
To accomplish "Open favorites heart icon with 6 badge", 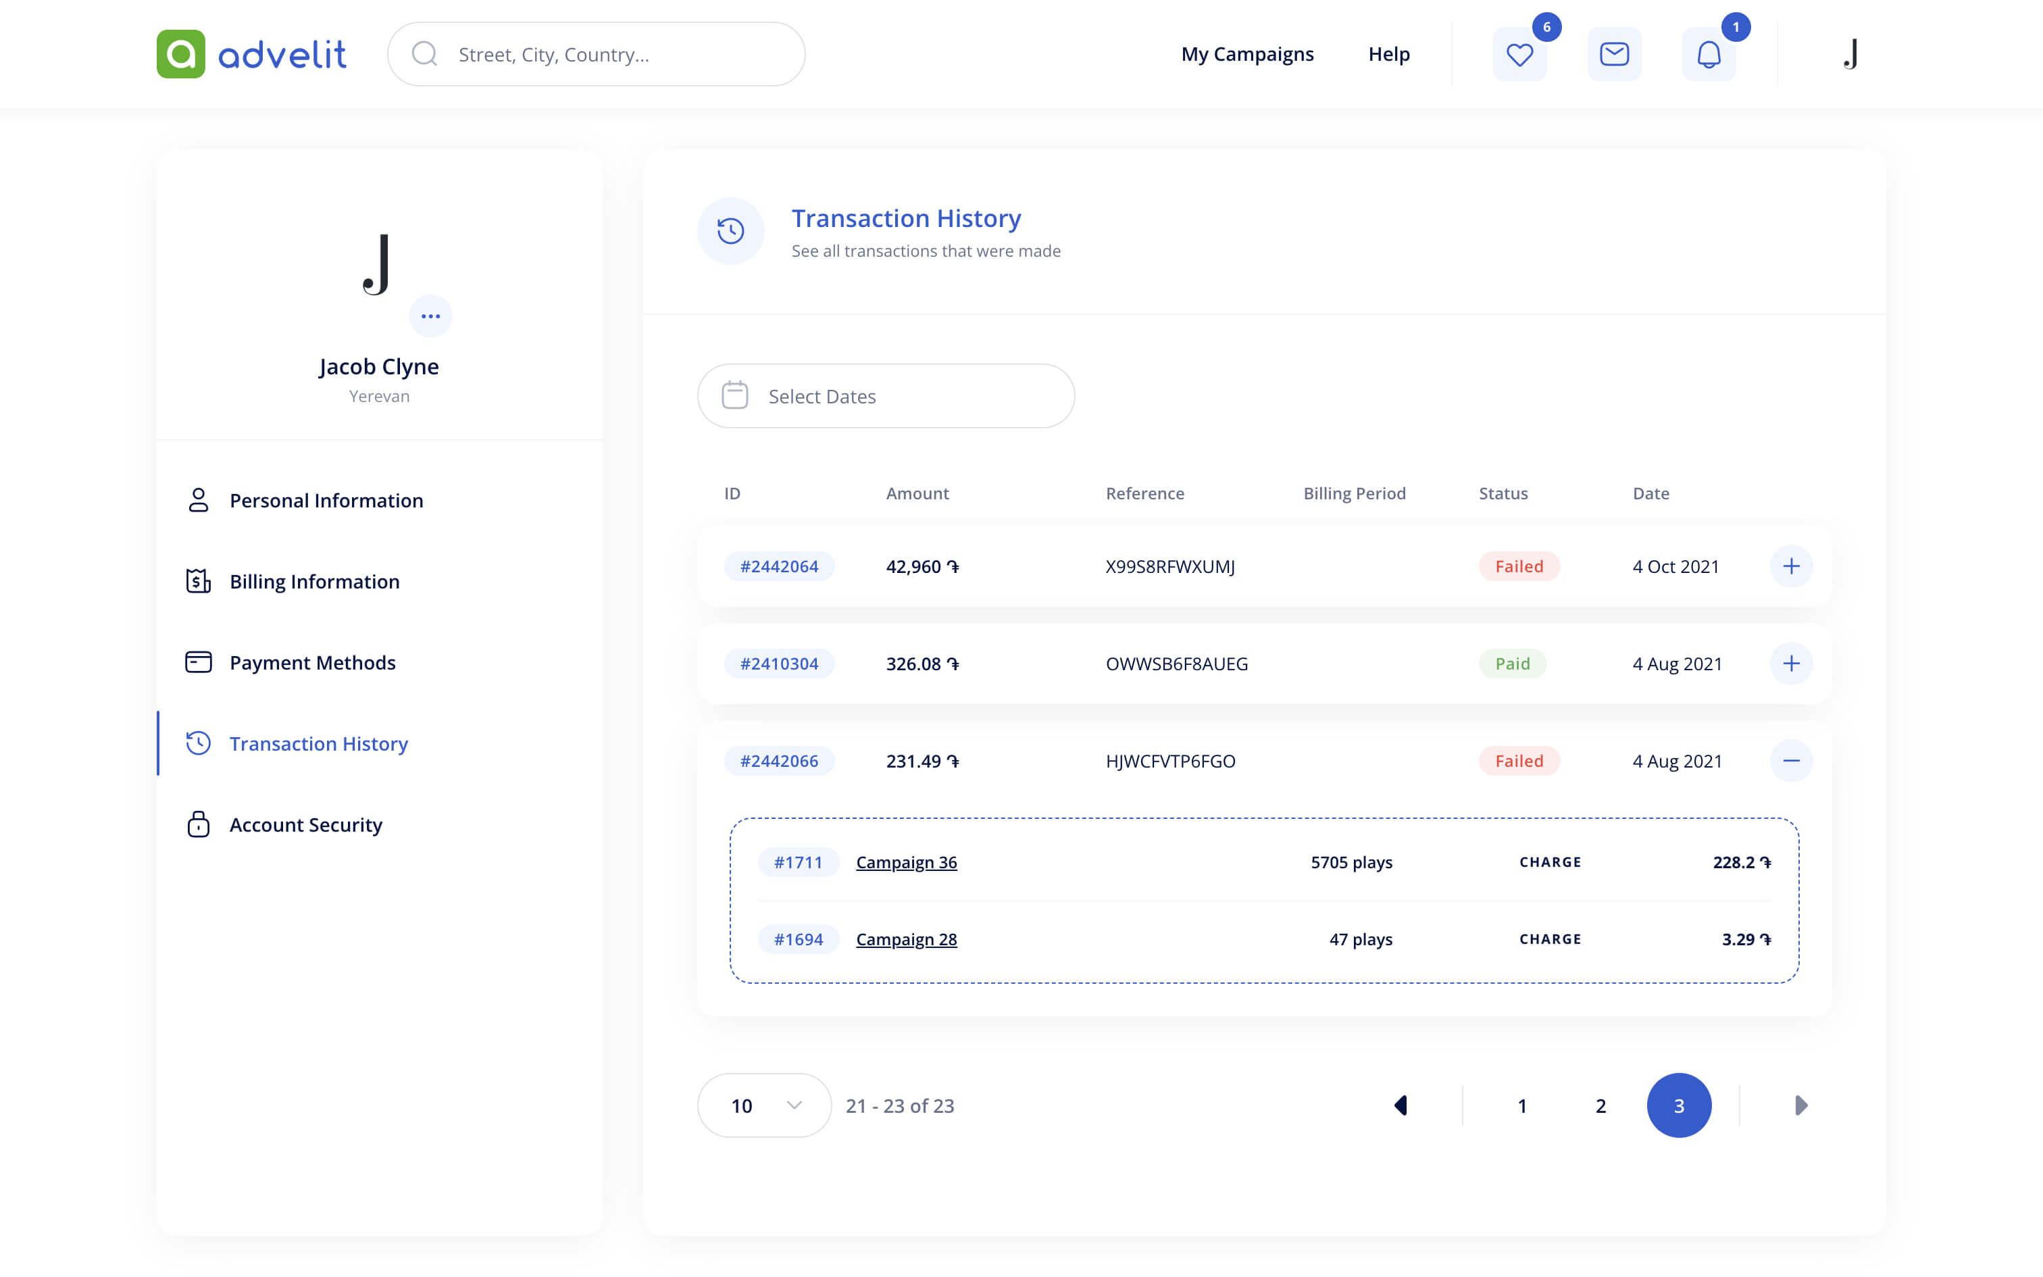I will click(1519, 55).
